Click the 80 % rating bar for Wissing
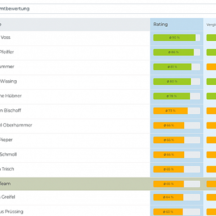 click(x=177, y=82)
